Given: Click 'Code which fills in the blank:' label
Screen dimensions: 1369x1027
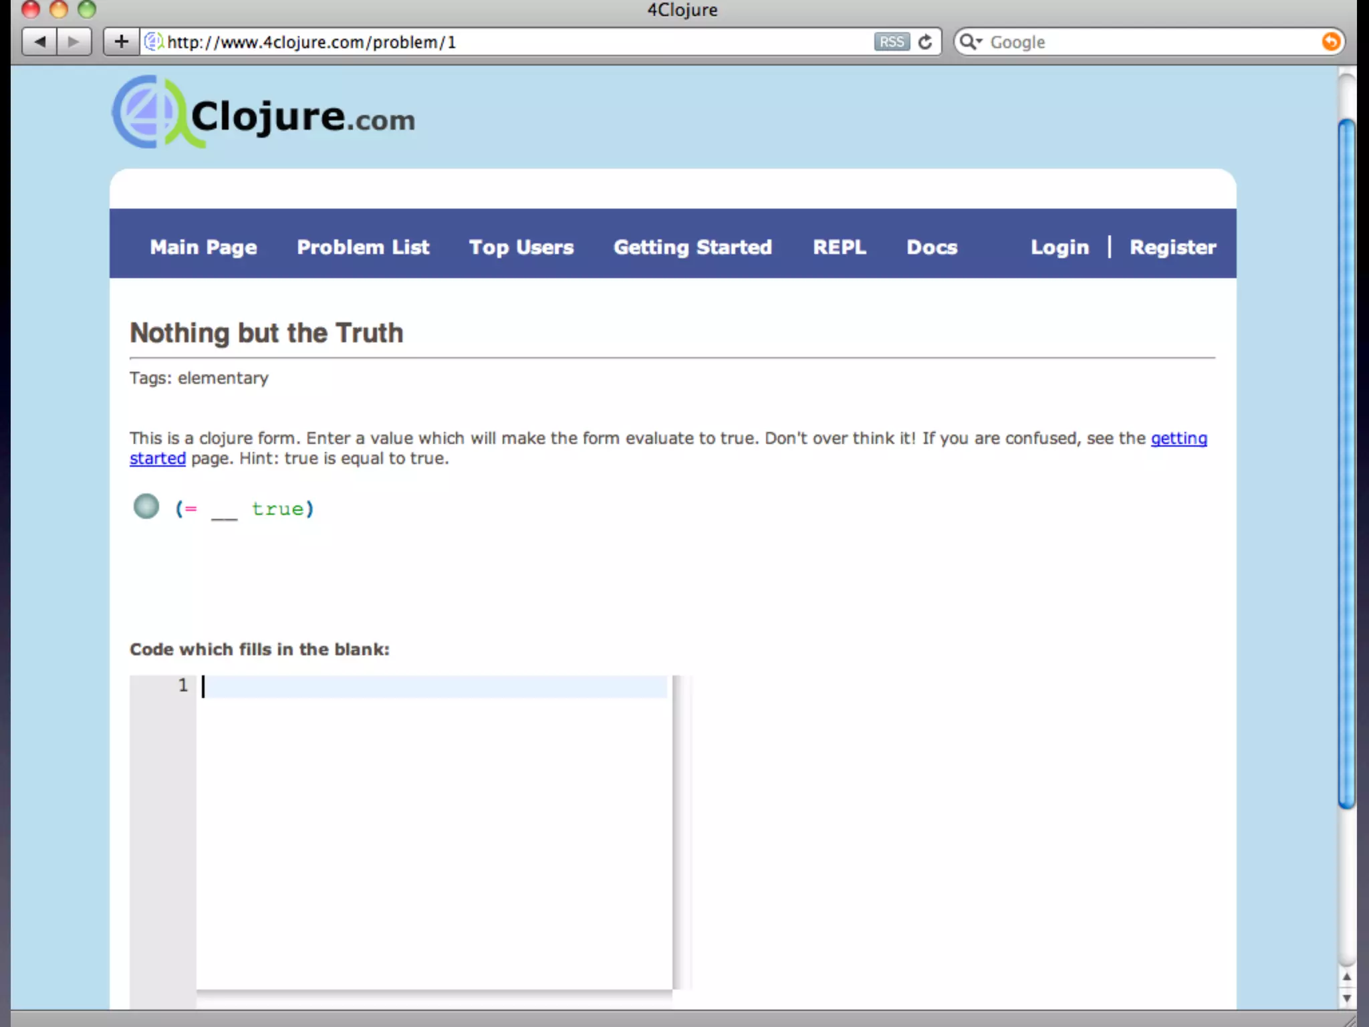Looking at the screenshot, I should 259,649.
